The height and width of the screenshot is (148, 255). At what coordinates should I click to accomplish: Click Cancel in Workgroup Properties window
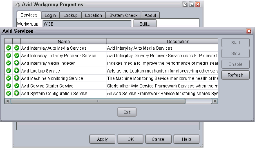(x=159, y=139)
